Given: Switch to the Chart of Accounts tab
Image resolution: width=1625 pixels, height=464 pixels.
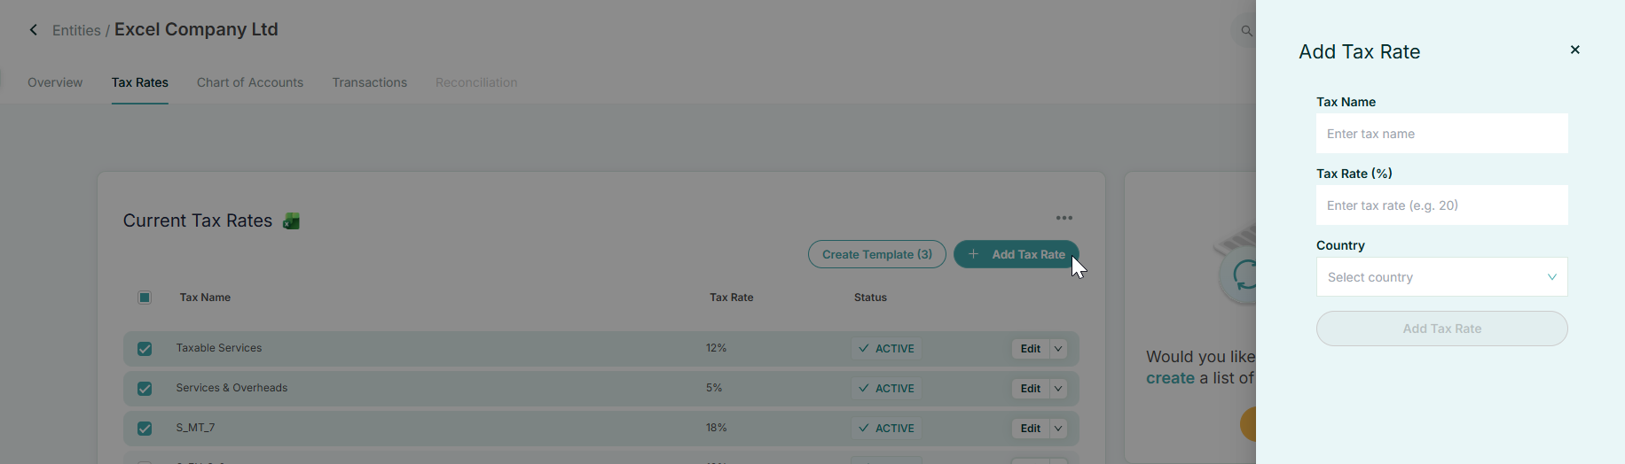Looking at the screenshot, I should 250,82.
